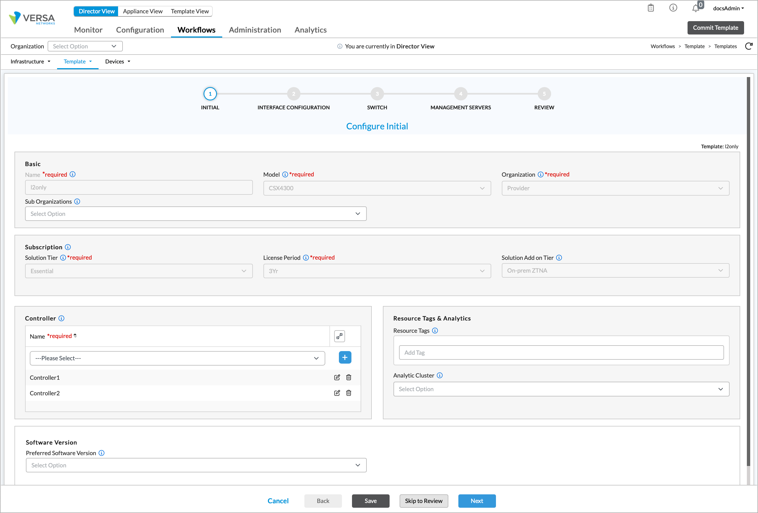Open the Administration menu
This screenshot has height=513, width=758.
point(255,30)
